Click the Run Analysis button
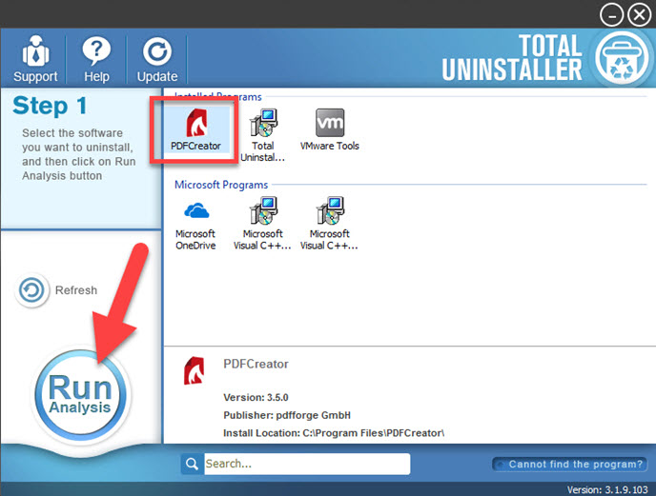This screenshot has height=496, width=656. 80,394
